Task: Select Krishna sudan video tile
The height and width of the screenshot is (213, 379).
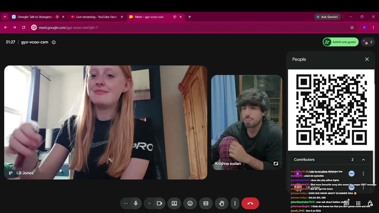Action: coord(247,122)
